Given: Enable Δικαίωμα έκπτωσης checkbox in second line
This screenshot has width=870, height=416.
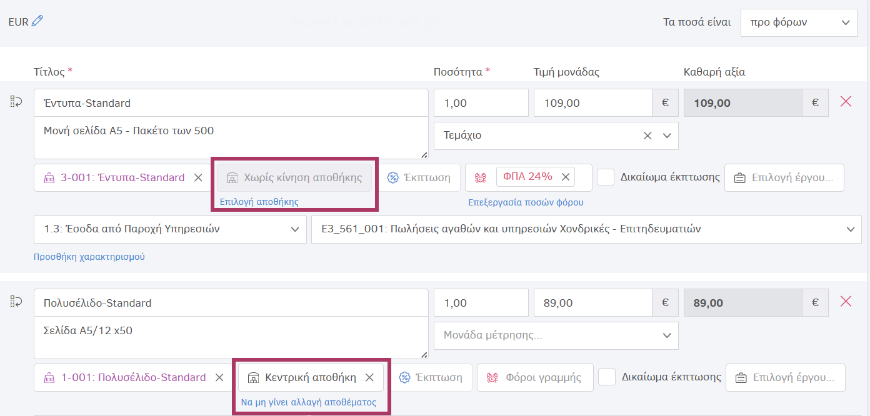Looking at the screenshot, I should point(607,377).
